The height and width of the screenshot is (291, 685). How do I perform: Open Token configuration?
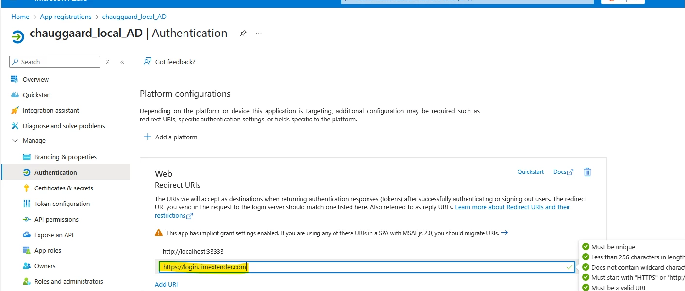(x=62, y=204)
